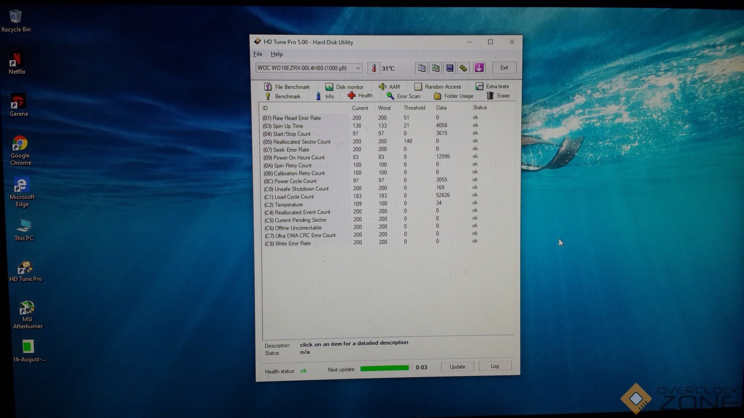Select the Reallocated Sector Count row

pos(301,142)
